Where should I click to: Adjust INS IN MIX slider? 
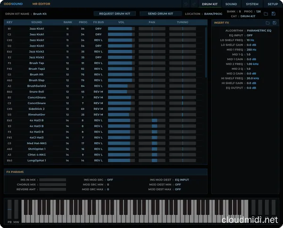pyautogui.click(x=52, y=180)
